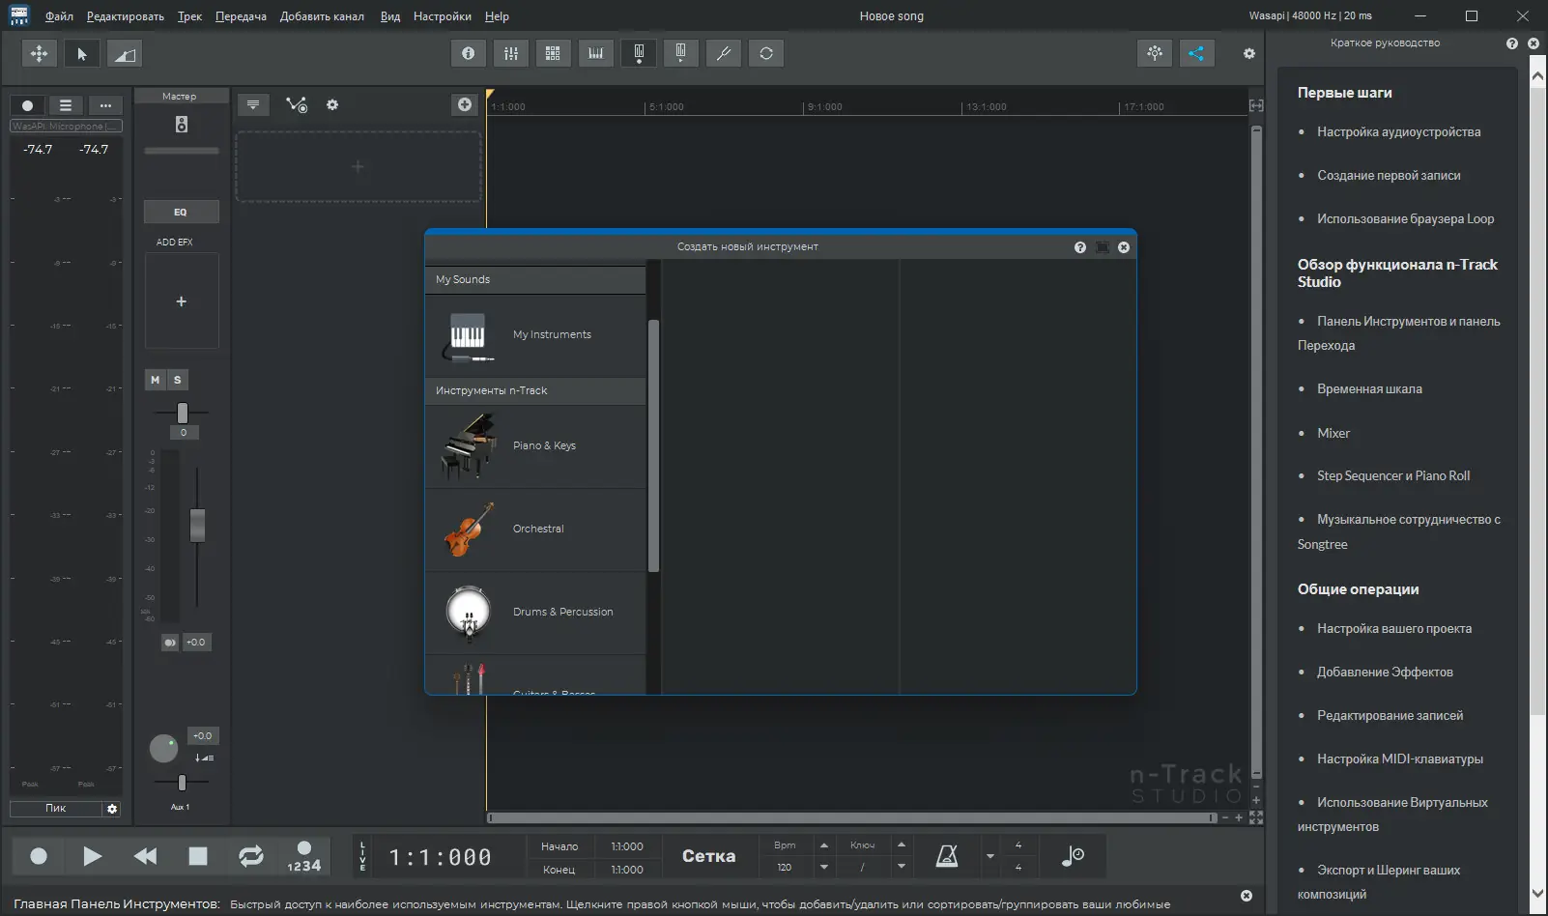The height and width of the screenshot is (916, 1548).
Task: Start recording with the record button
Action: (x=39, y=856)
